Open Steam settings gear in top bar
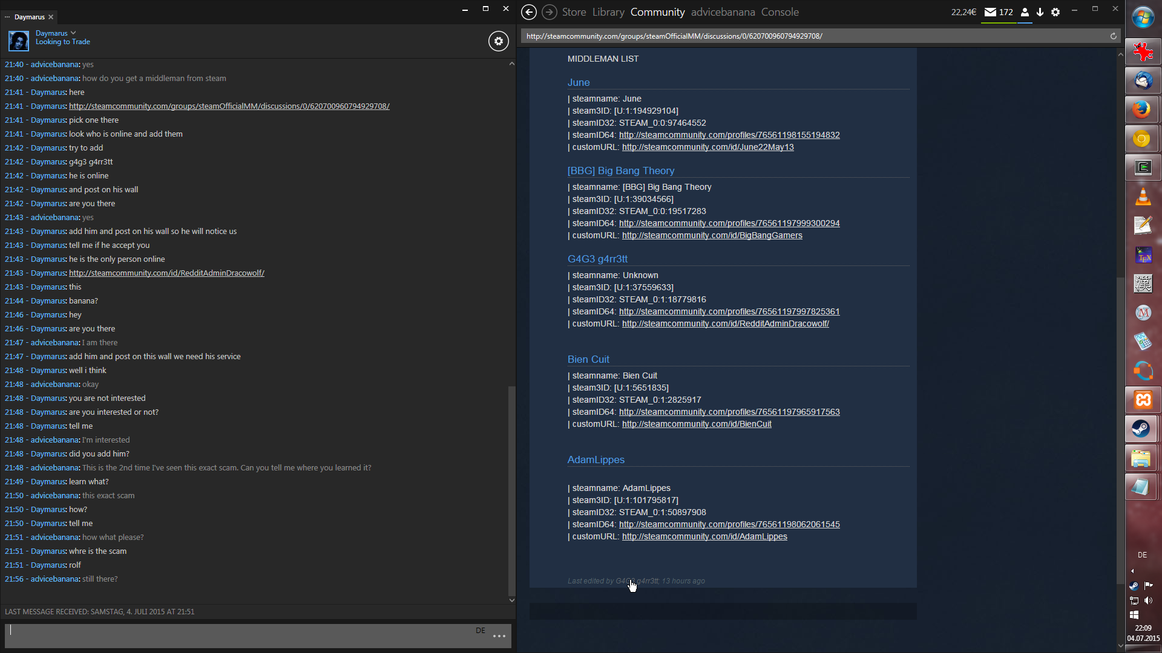Viewport: 1162px width, 653px height. pos(1055,12)
